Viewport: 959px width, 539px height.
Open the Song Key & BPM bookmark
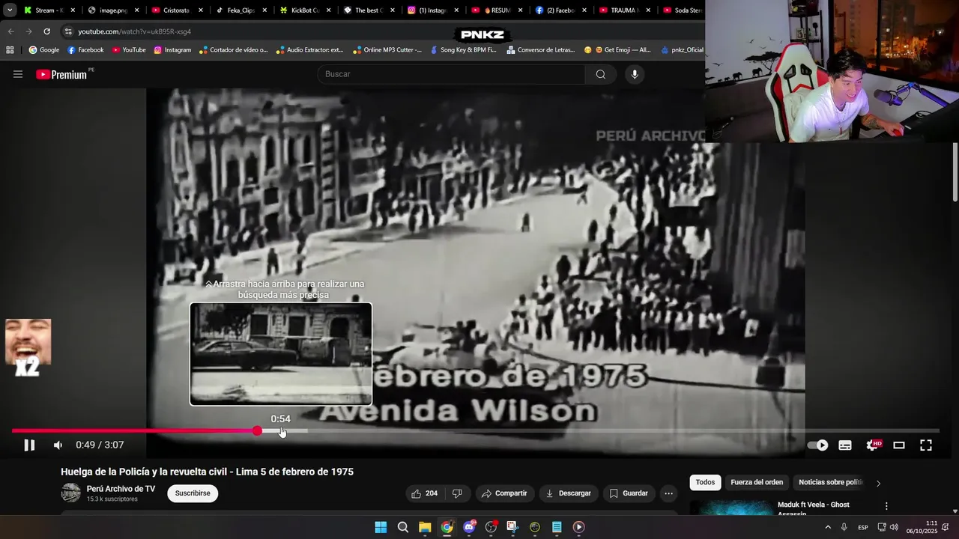(463, 50)
